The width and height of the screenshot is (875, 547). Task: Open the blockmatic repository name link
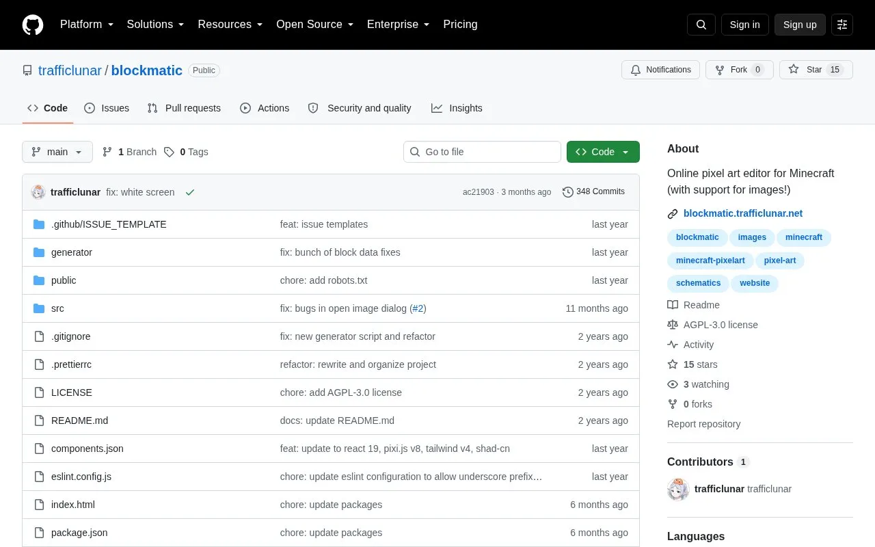147,70
